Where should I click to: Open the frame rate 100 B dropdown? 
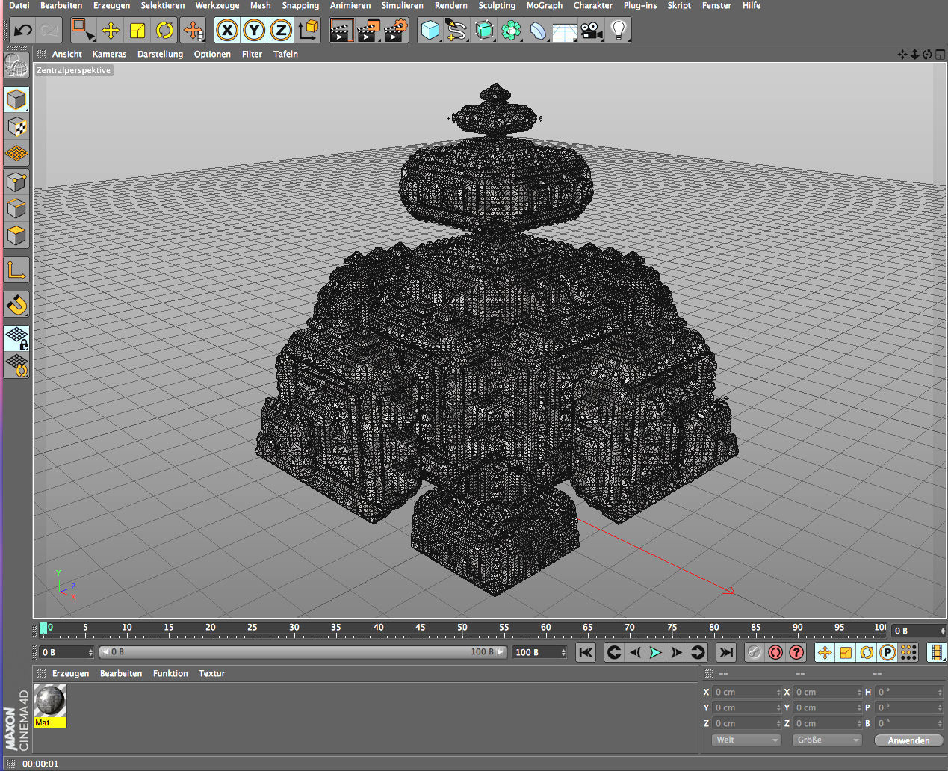539,651
